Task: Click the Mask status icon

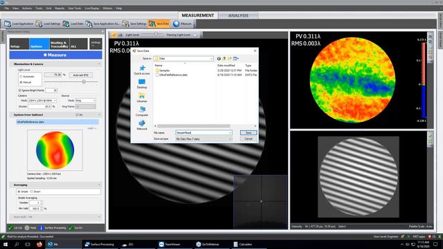Action: click(27, 228)
